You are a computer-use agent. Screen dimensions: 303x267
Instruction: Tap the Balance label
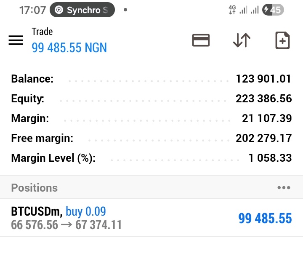click(x=32, y=79)
